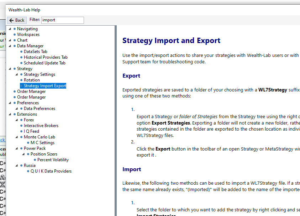Open the Data Preferences topic
Image resolution: width=300 pixels, height=216 pixels.
[x=39, y=109]
